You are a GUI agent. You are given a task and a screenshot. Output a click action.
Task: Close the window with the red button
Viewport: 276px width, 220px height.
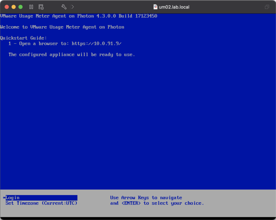7,7
